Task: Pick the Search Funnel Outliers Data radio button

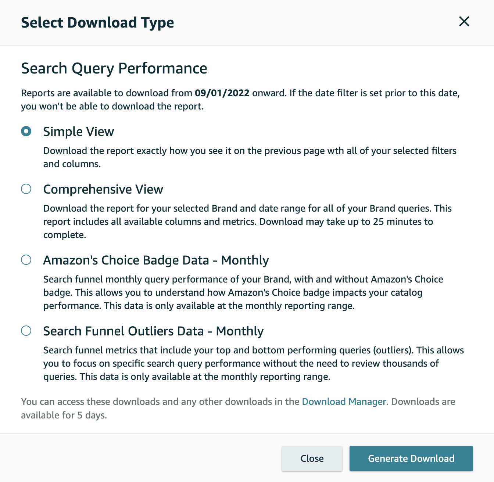Action: (x=26, y=331)
